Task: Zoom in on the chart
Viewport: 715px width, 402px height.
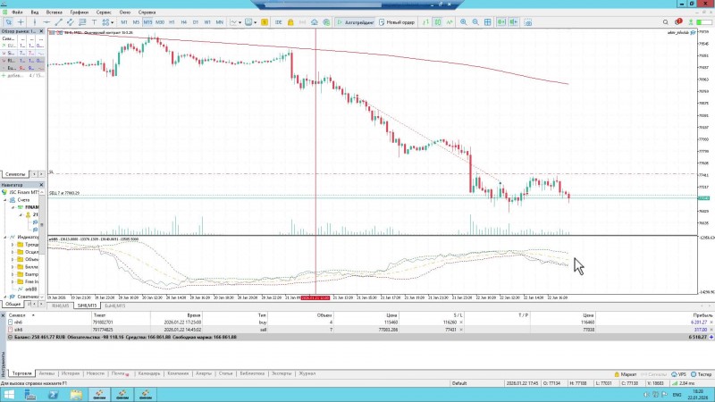Action: pyautogui.click(x=464, y=21)
